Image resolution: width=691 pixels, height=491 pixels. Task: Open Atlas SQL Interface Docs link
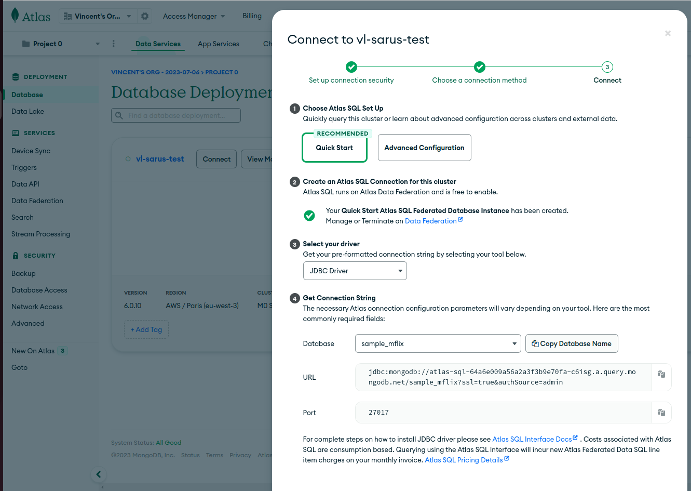(x=535, y=439)
